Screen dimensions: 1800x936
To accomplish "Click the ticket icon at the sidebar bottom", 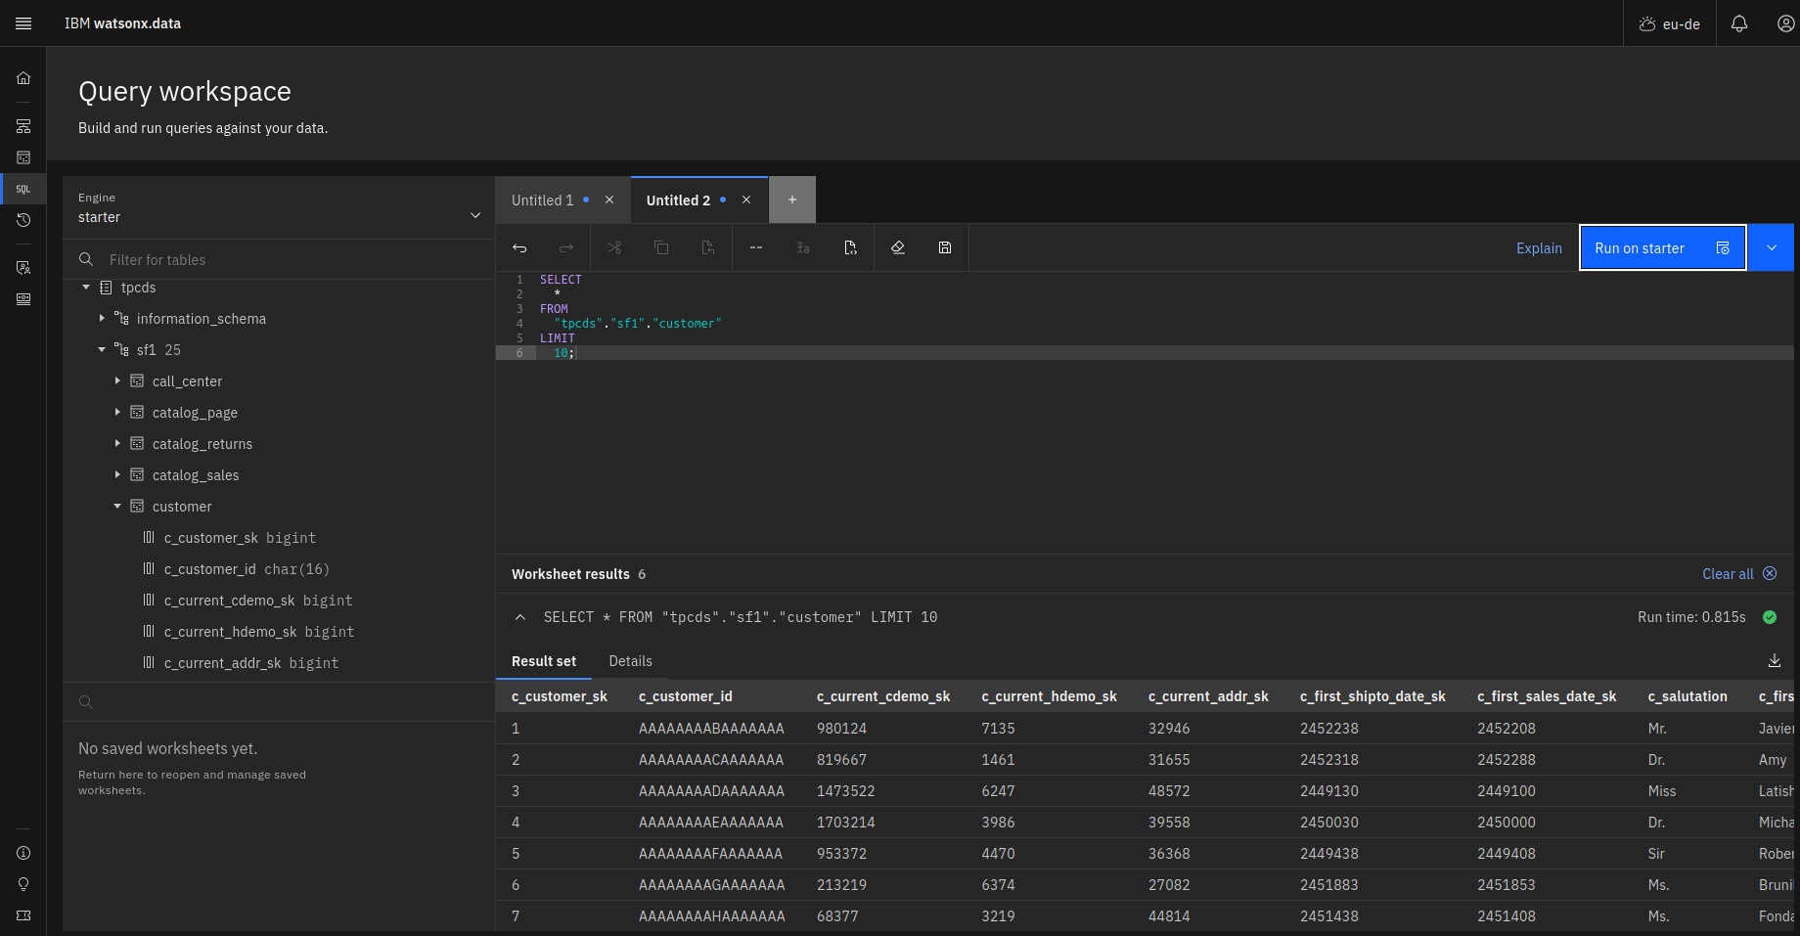I will pos(23,915).
